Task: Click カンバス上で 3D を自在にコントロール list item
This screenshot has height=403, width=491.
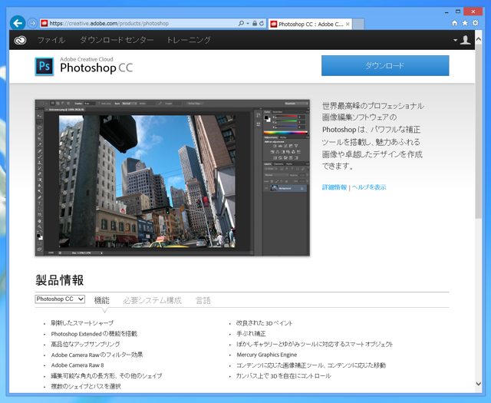Action: tap(283, 375)
